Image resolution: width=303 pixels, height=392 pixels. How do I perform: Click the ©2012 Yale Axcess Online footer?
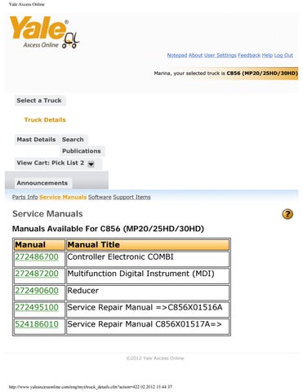coord(155,359)
